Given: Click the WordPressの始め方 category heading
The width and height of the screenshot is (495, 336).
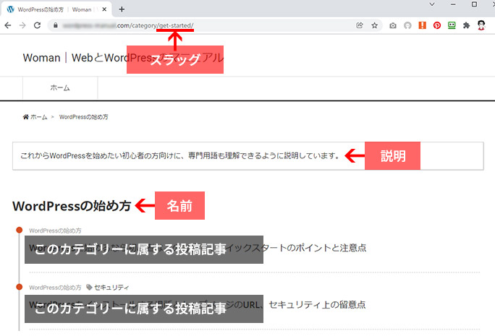Looking at the screenshot, I should click(72, 206).
